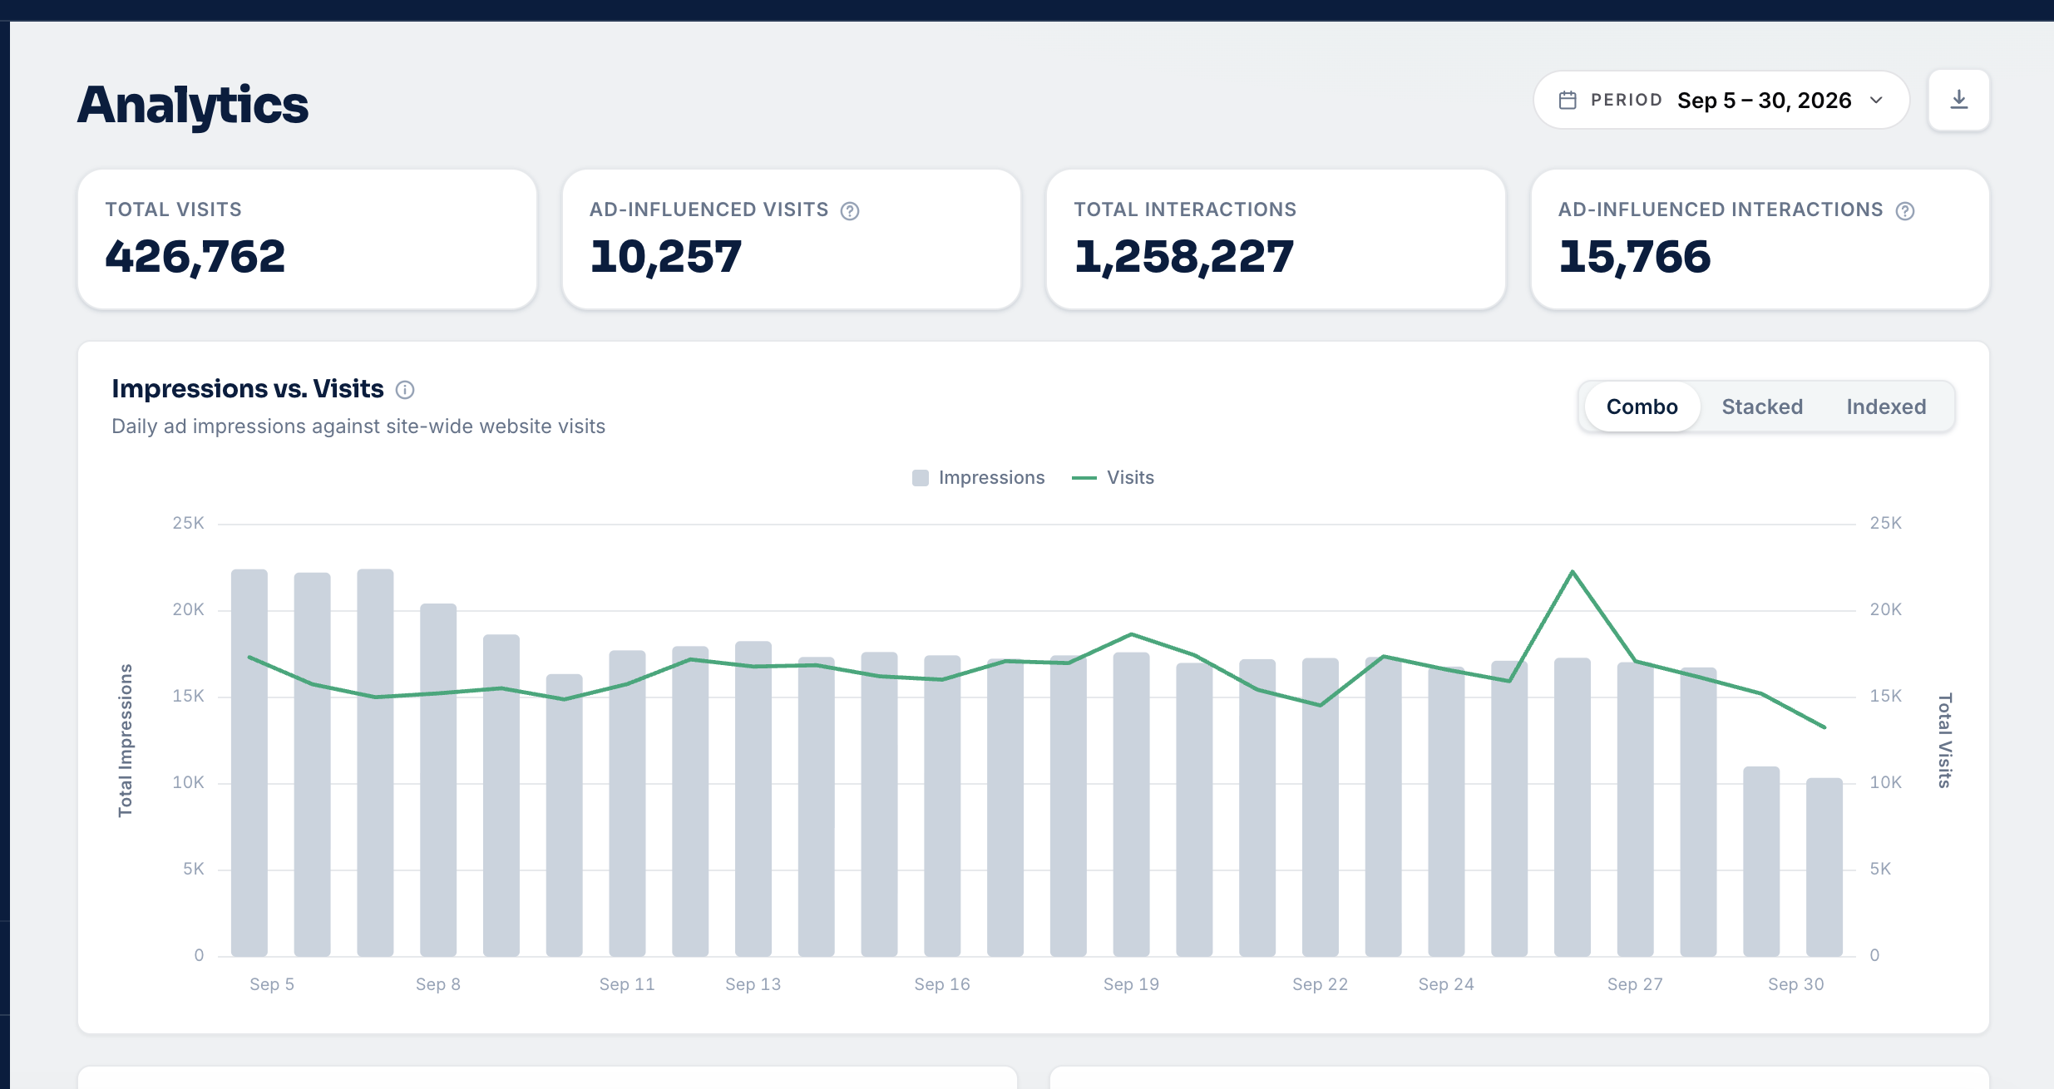This screenshot has width=2054, height=1089.
Task: Toggle the Impressions legend series
Action: (x=978, y=478)
